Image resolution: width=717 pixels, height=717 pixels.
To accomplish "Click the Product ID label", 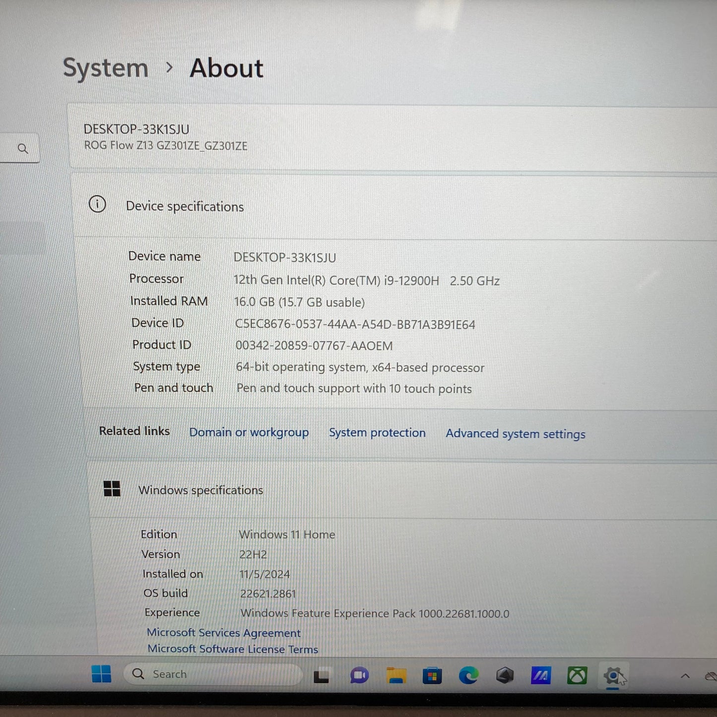I will [162, 344].
